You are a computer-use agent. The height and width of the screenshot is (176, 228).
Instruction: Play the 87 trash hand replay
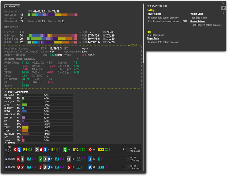pyautogui.click(x=128, y=167)
